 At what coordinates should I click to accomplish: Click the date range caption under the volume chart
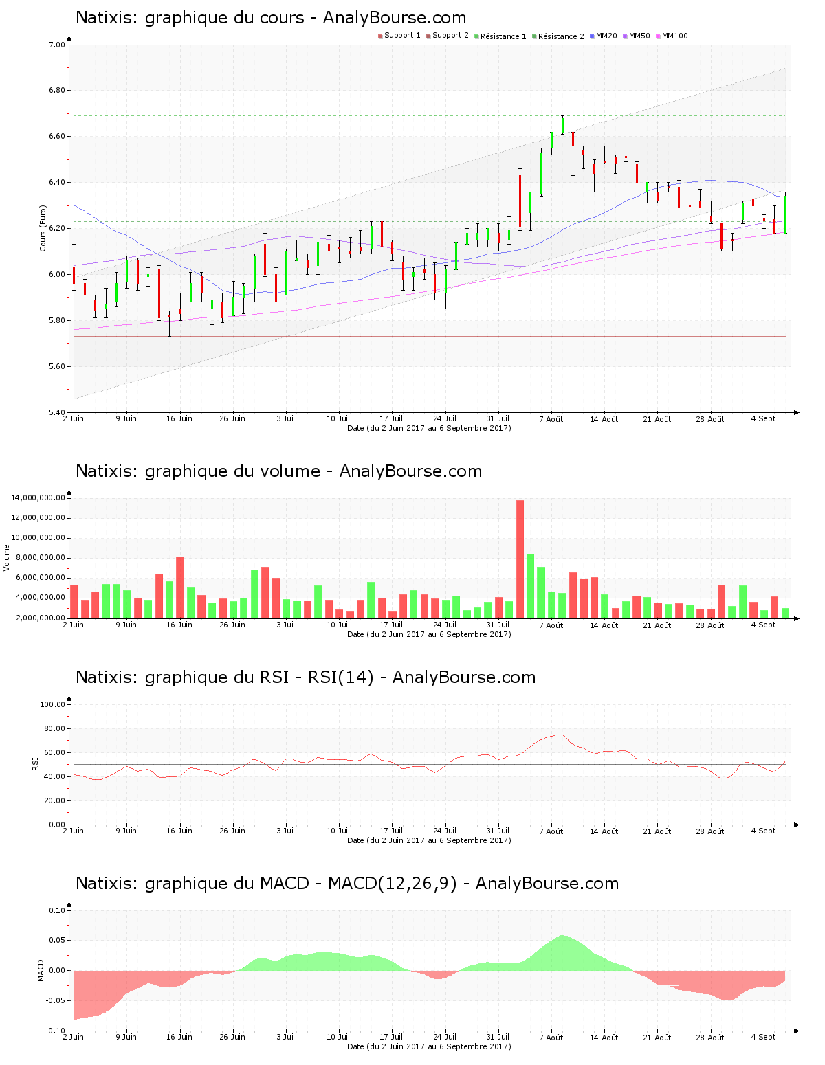click(429, 634)
